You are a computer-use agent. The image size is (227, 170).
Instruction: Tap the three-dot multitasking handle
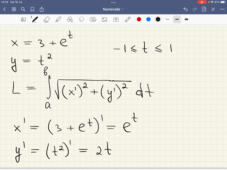(x=113, y=2)
